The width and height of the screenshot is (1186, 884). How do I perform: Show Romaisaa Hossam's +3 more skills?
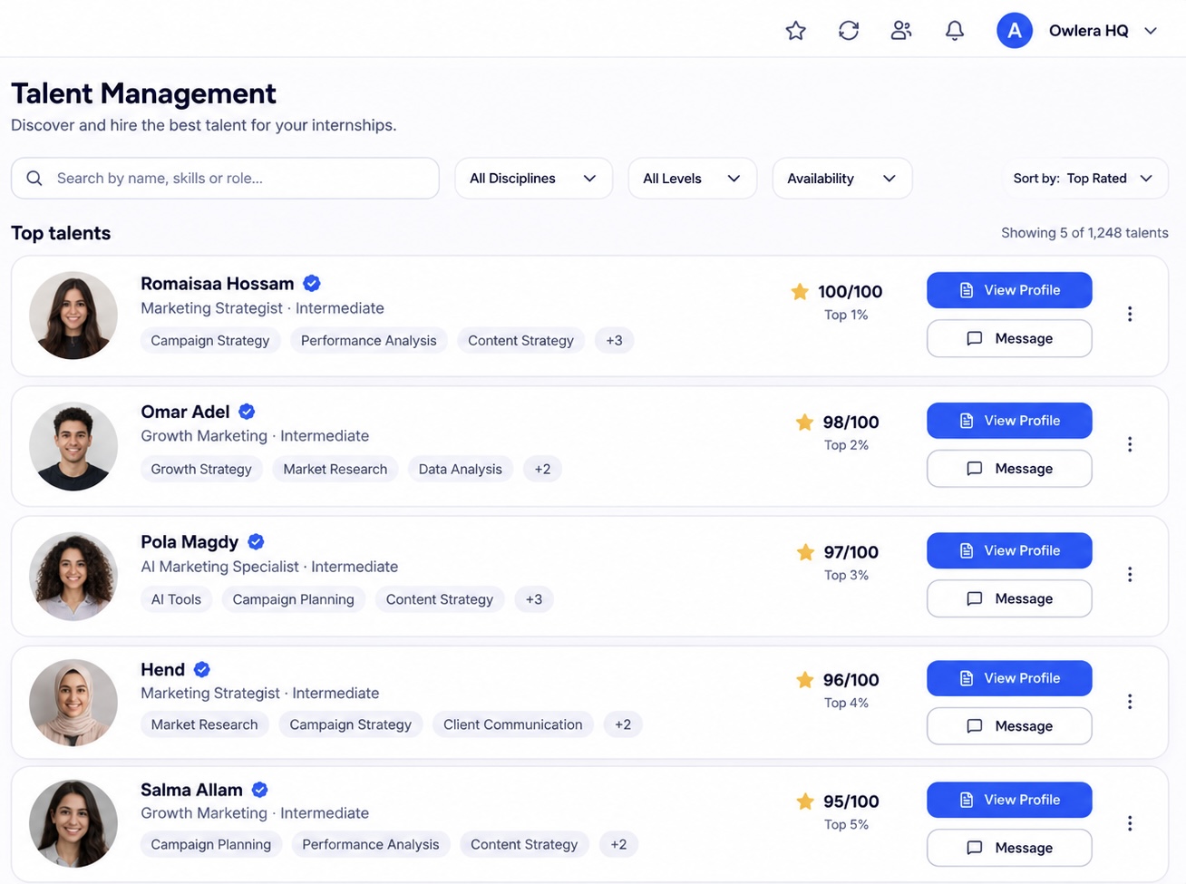pos(615,341)
